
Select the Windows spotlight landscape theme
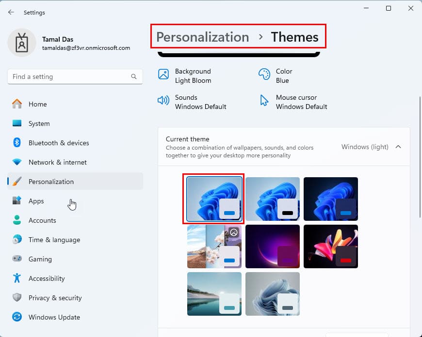point(214,246)
